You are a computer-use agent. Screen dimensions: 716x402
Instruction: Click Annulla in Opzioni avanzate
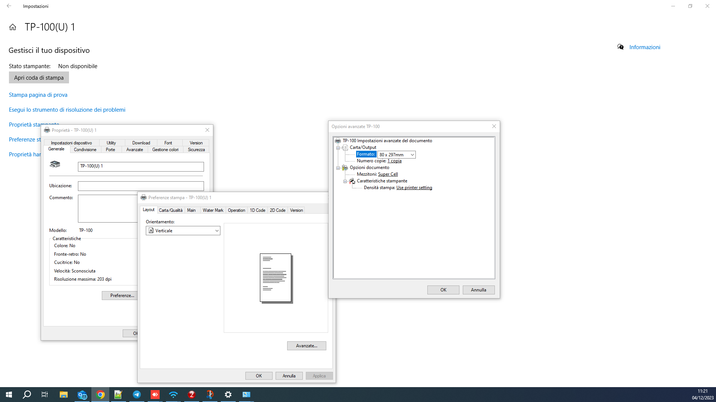click(478, 290)
